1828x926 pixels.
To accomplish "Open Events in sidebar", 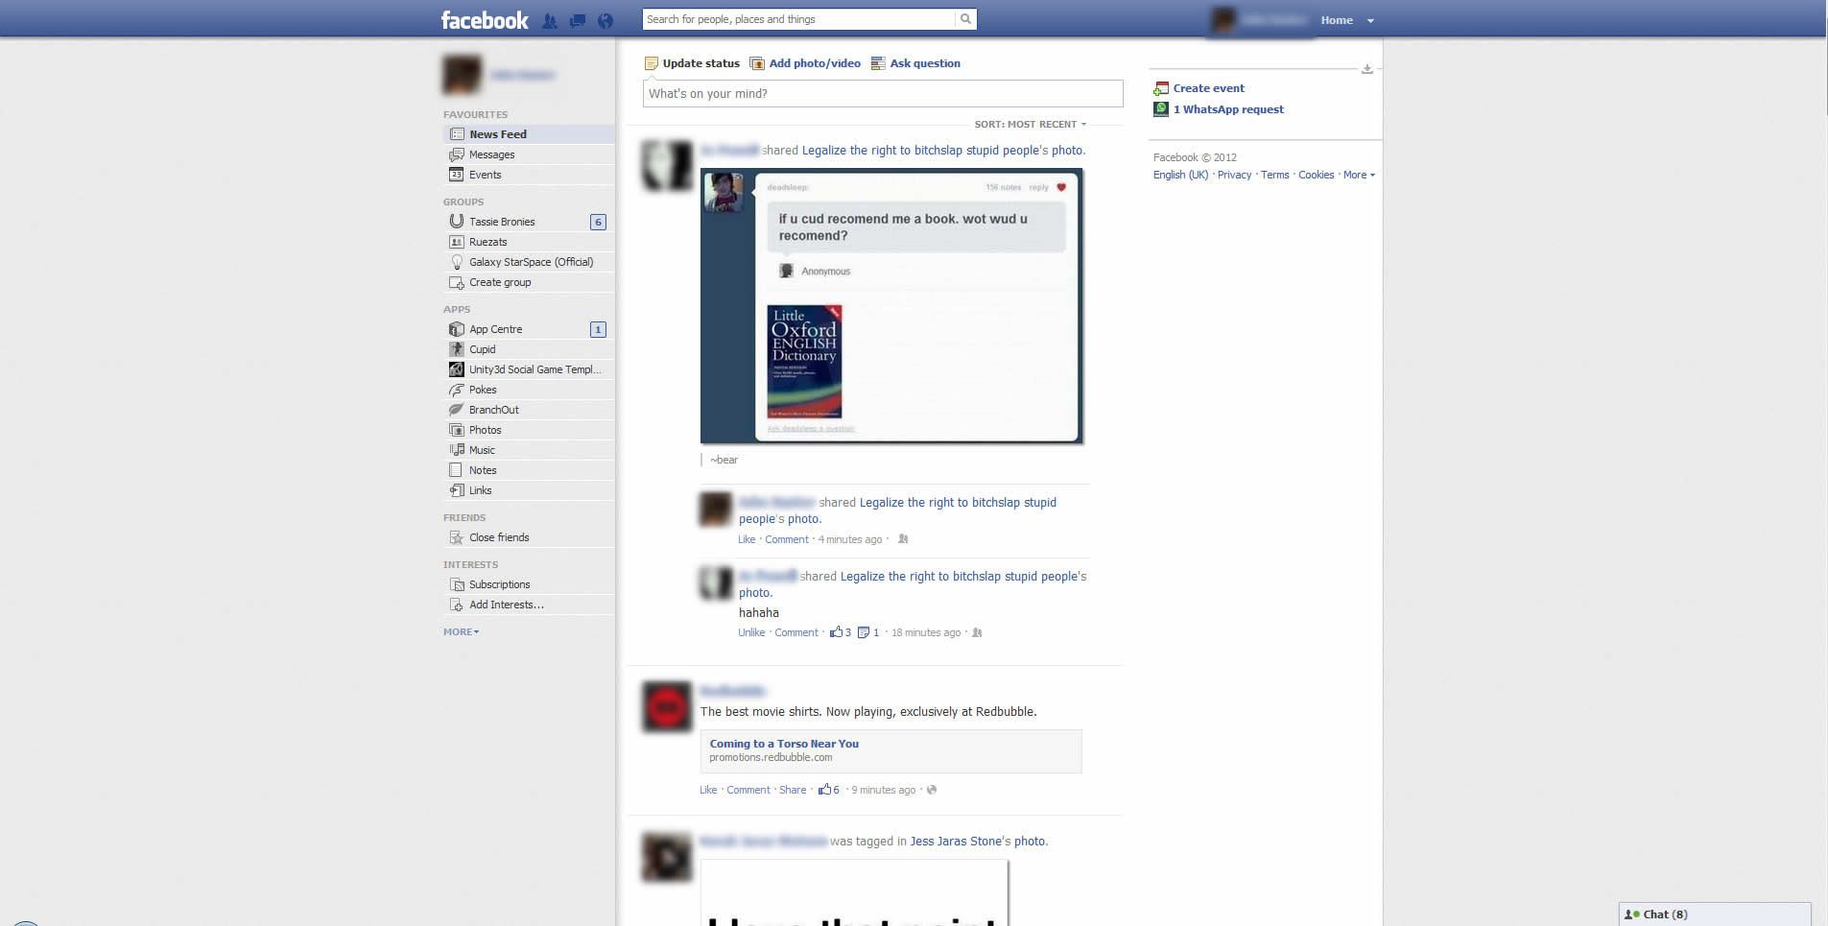I will 528,175.
